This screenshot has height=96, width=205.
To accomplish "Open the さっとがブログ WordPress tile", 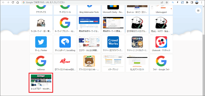I will (41, 83).
